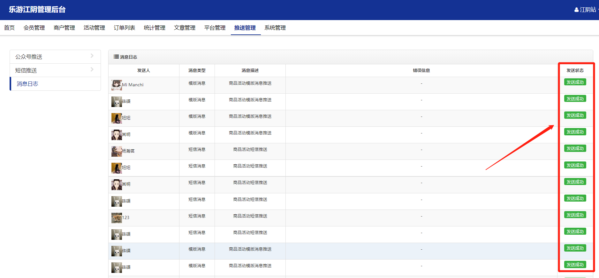Navigate to 文章管理
Screen dimensions: 599x278
pos(185,28)
